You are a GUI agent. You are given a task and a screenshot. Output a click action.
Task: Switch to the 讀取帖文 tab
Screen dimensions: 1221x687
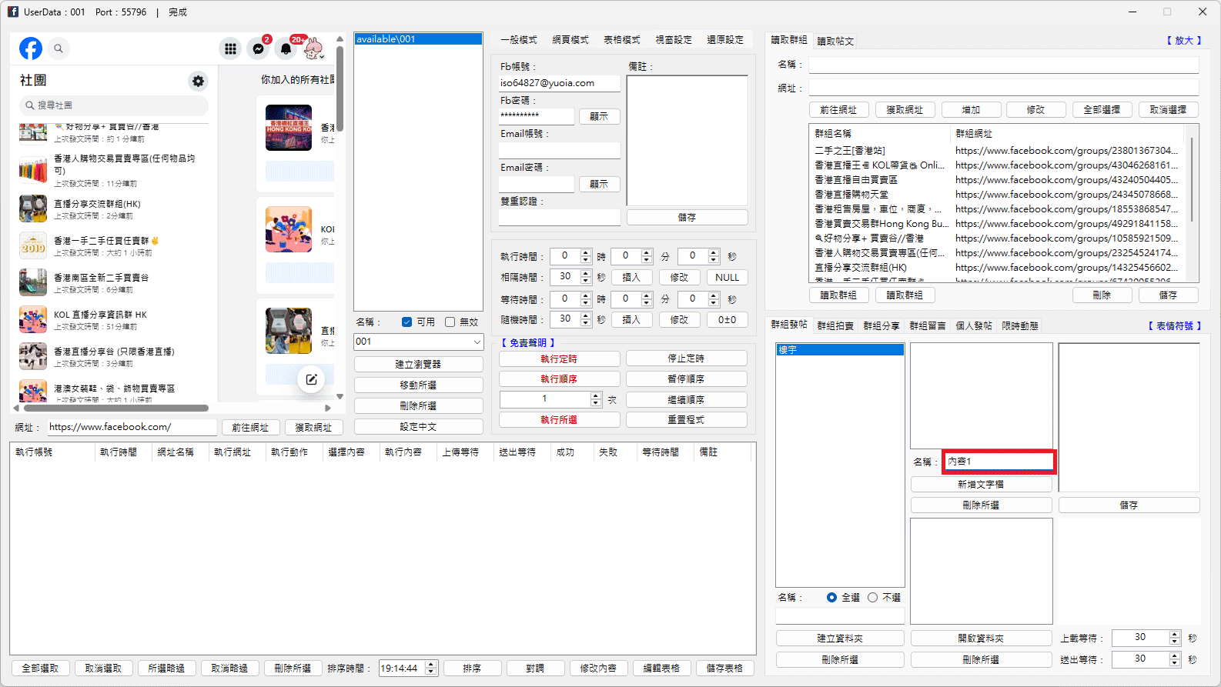coord(835,42)
